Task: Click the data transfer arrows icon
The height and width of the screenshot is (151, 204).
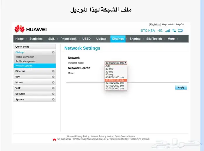Action: (174, 31)
